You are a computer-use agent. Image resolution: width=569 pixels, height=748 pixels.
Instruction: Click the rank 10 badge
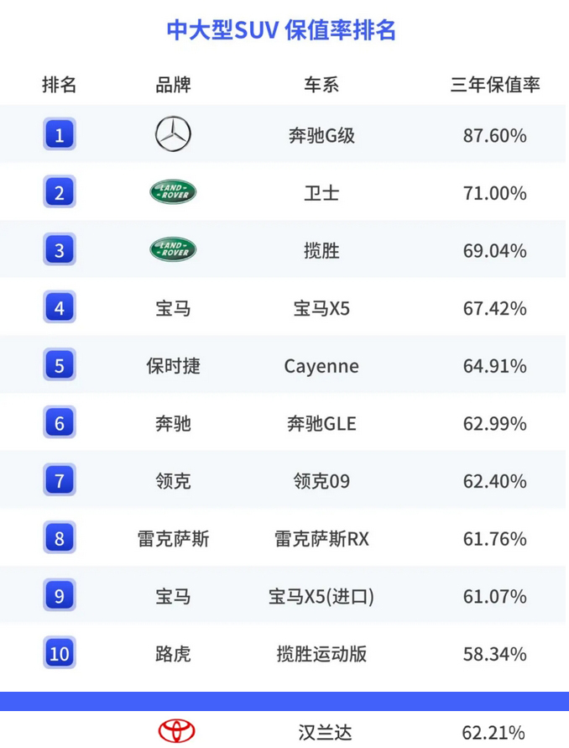(x=59, y=653)
